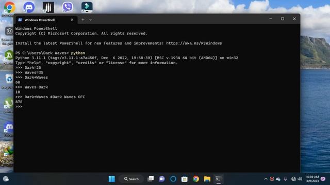Image resolution: width=330 pixels, height=185 pixels.
Task: Open the Filmora desktop shortcut
Action: click(x=87, y=7)
